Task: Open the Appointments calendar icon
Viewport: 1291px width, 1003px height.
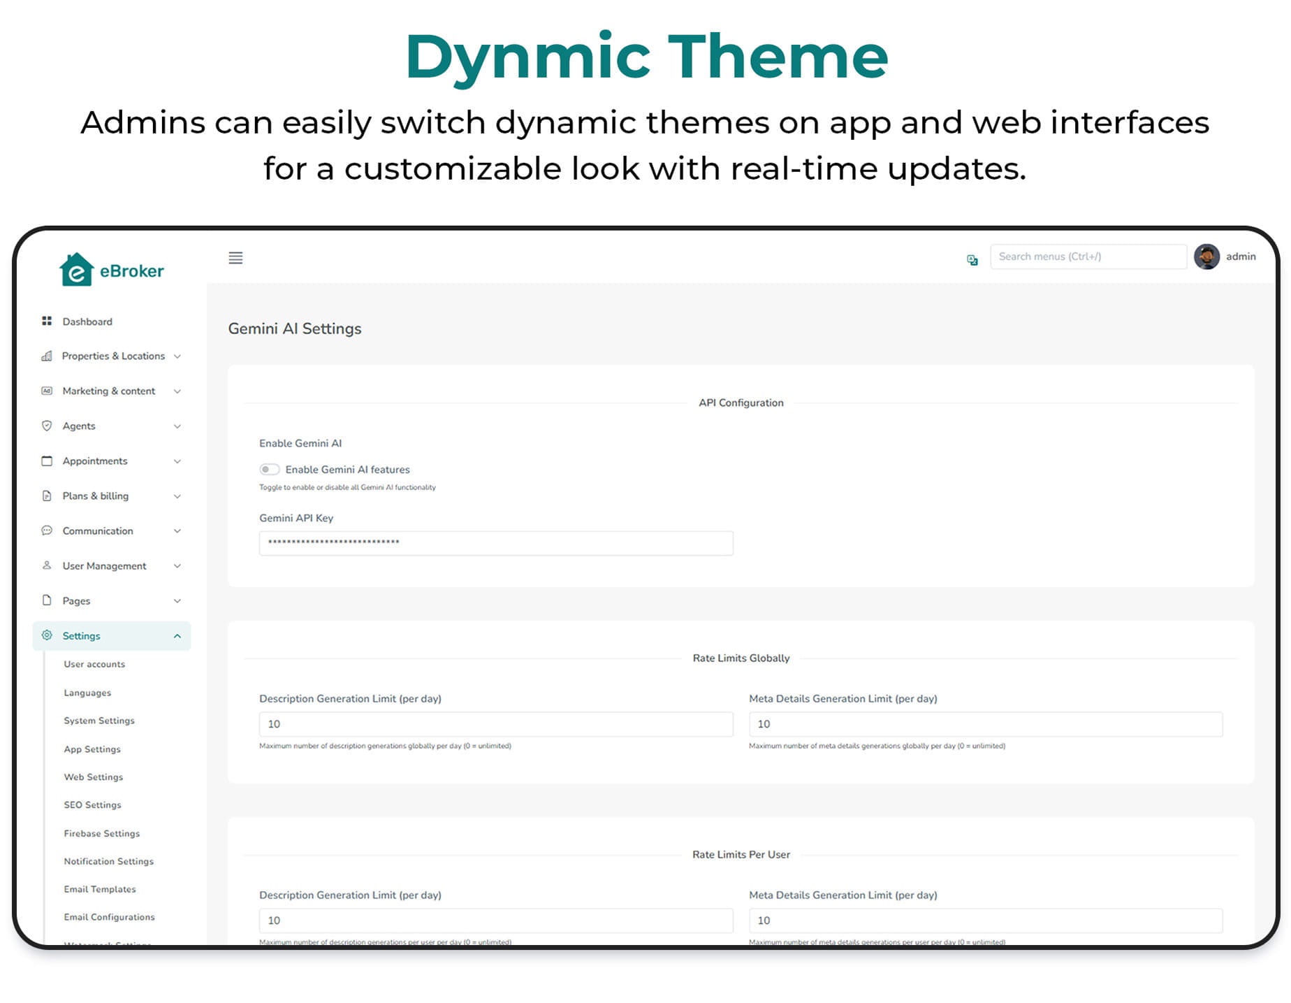Action: click(x=47, y=461)
